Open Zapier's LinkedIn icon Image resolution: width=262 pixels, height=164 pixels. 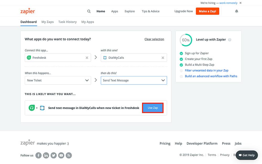(x=46, y=155)
